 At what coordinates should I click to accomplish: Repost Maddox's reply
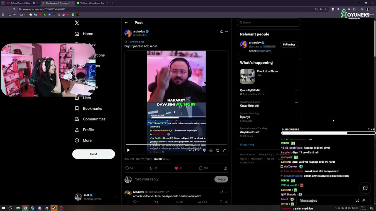tap(156, 202)
